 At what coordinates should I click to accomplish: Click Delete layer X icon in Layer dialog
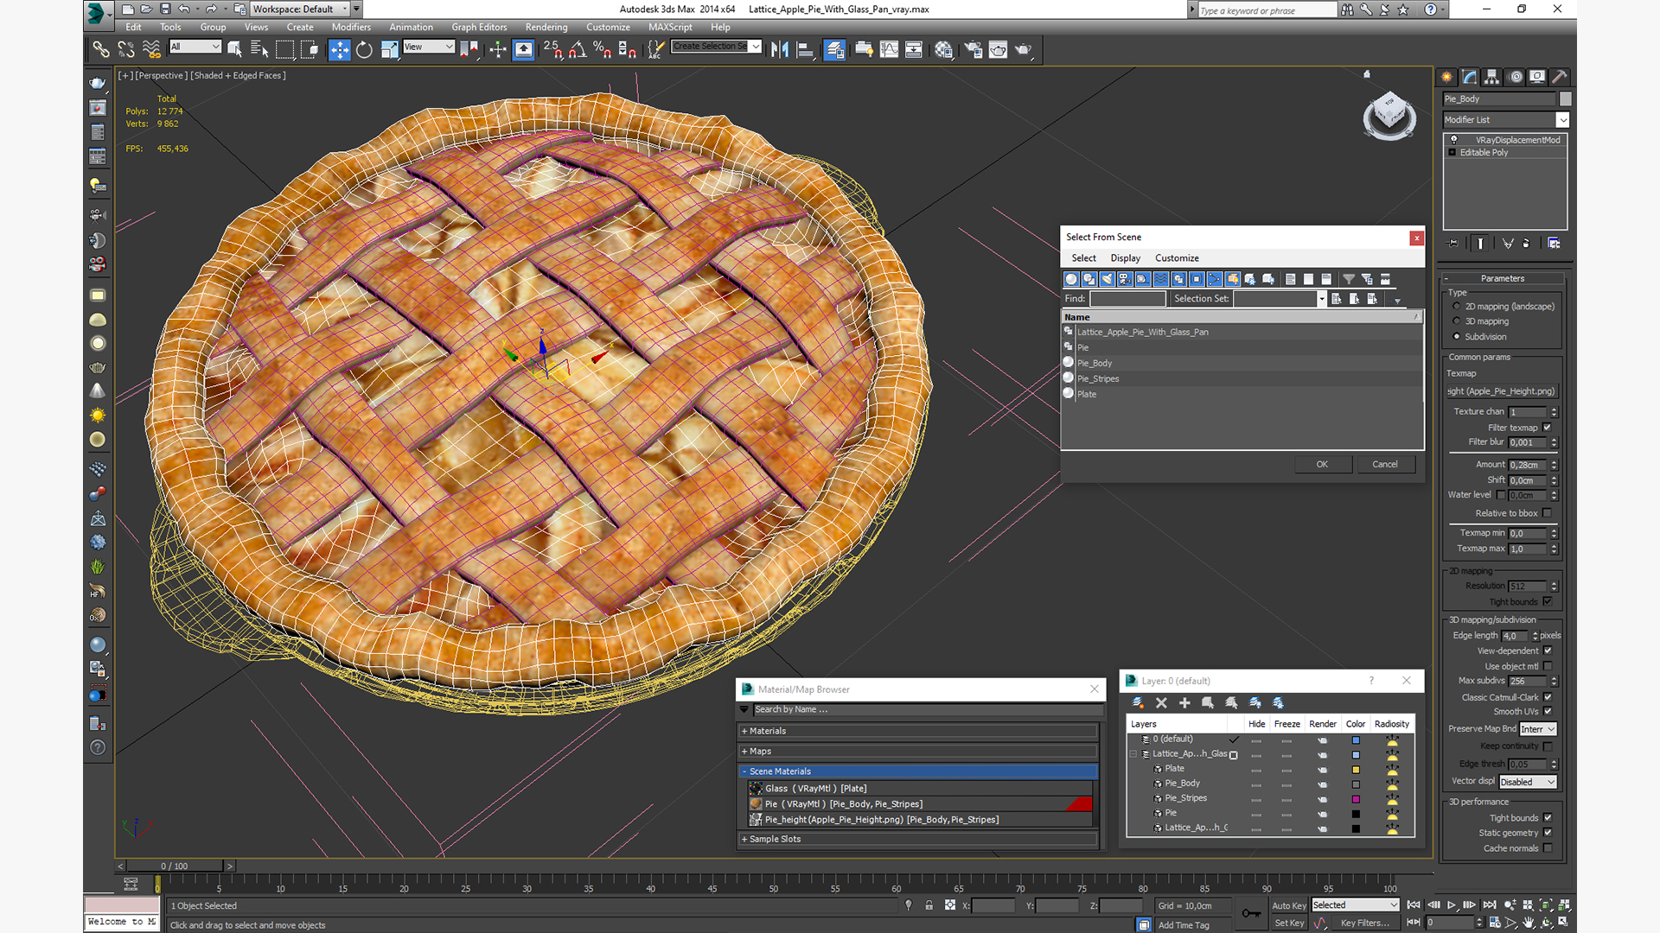pyautogui.click(x=1161, y=702)
